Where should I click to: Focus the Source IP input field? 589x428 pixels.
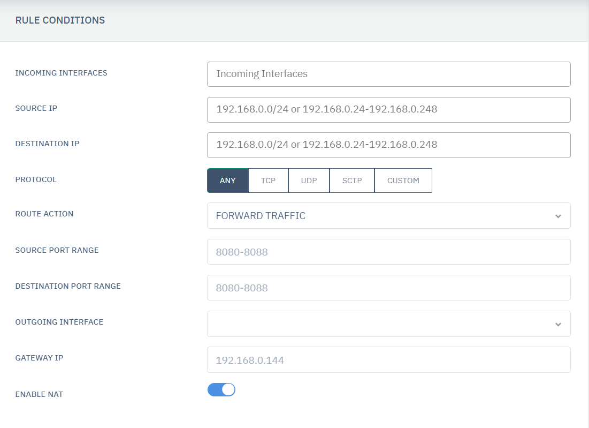tap(389, 110)
